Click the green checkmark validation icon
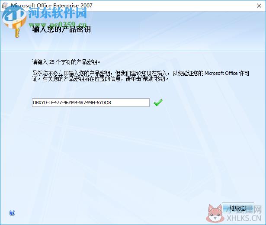Image resolution: width=266 pixels, height=225 pixels. (x=158, y=103)
